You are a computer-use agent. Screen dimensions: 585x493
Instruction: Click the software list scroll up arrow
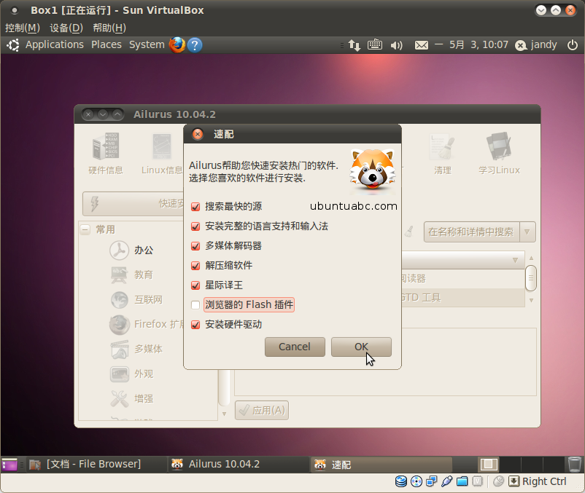tap(531, 258)
